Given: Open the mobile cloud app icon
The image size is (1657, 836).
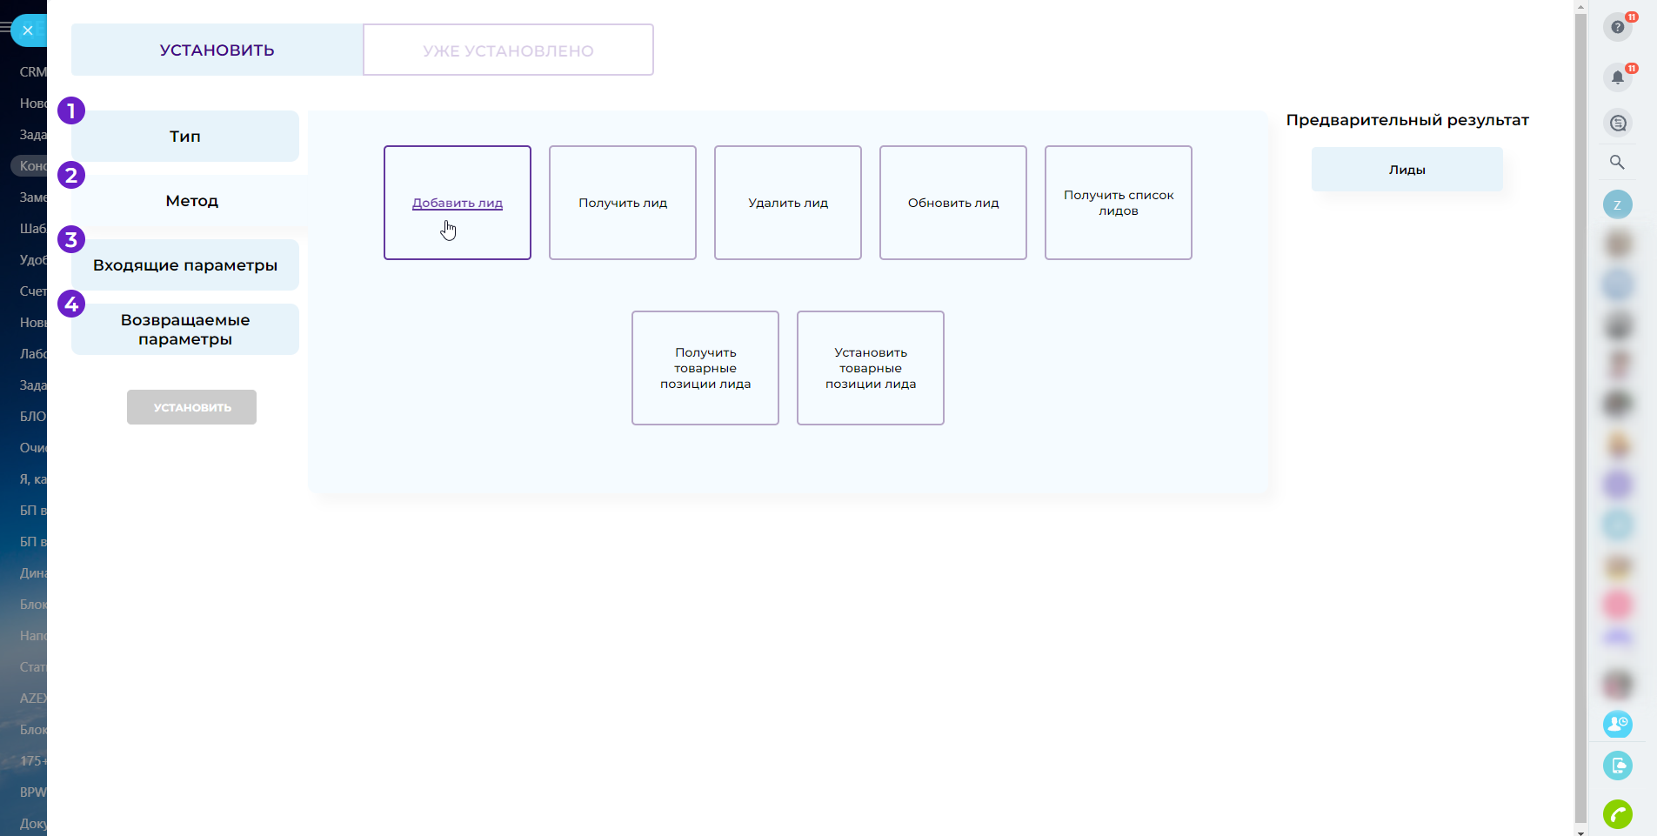Looking at the screenshot, I should click(x=1618, y=766).
